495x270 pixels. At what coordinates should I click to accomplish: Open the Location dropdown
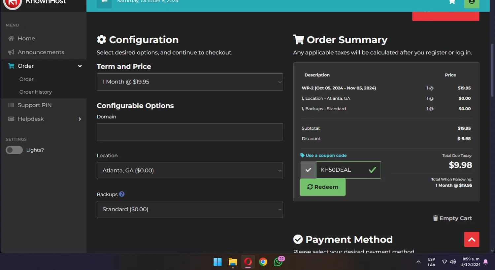pos(190,171)
